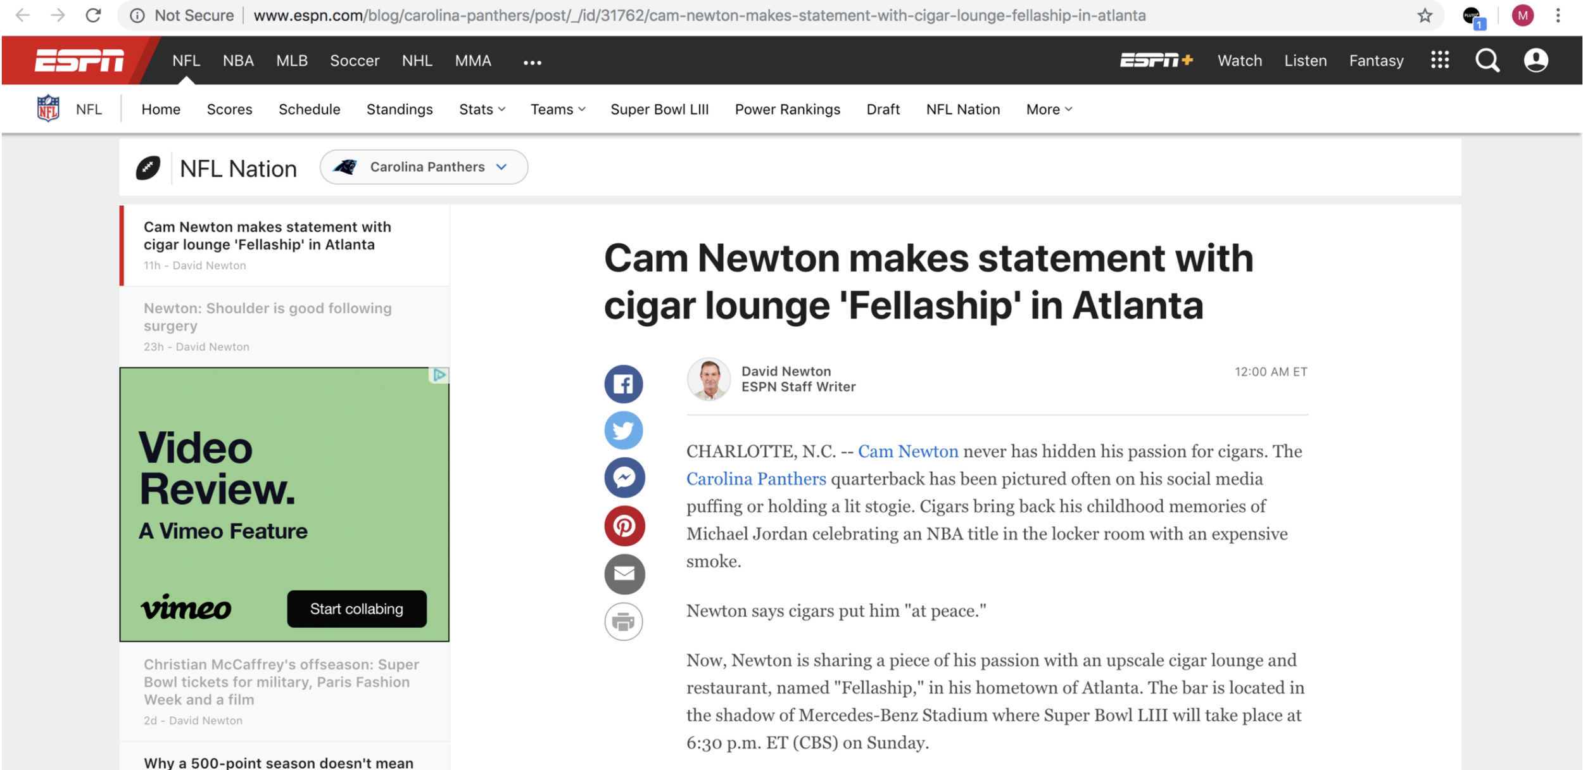1583x770 pixels.
Task: Go back to previous page
Action: pyautogui.click(x=22, y=15)
